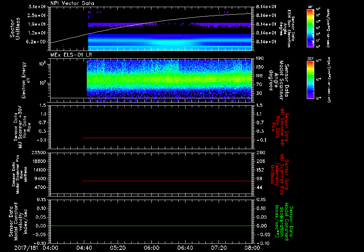The image size is (364, 252).
Task: Select the 'MEx ELS-01 LR' panel title
Action: [x=71, y=55]
